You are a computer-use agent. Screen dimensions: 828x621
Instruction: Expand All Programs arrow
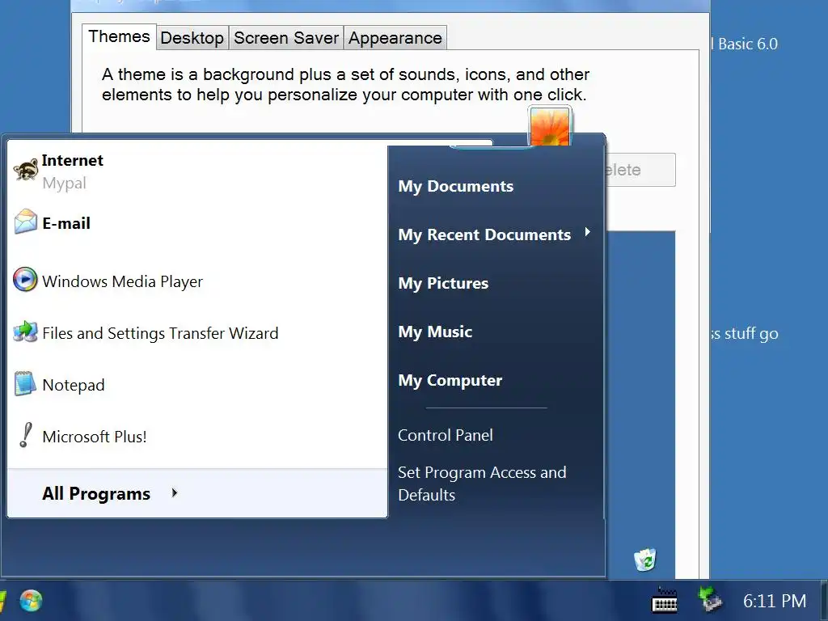pos(175,493)
